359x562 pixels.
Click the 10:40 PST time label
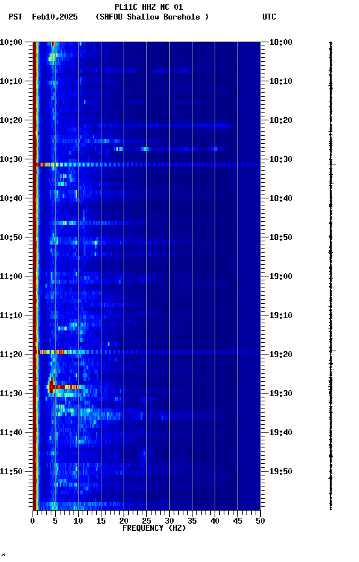pyautogui.click(x=11, y=198)
